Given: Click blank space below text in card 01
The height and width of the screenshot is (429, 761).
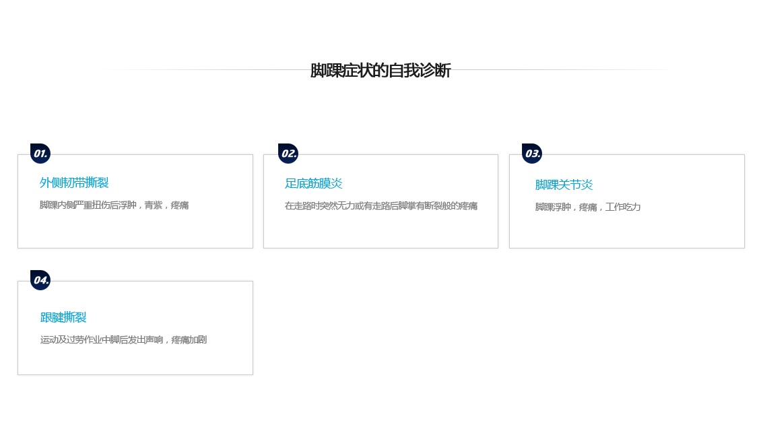Looking at the screenshot, I should (x=135, y=230).
